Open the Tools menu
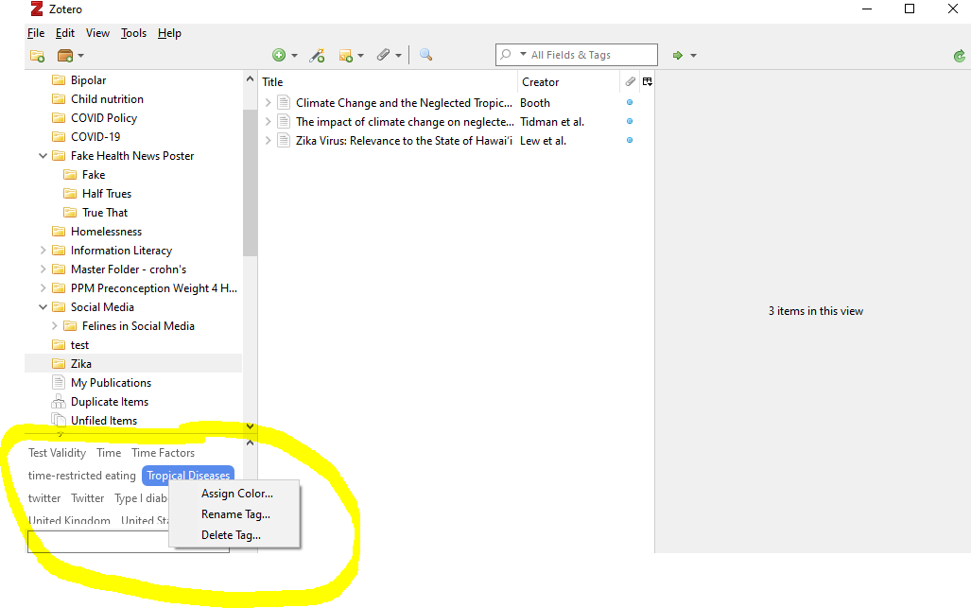Screen dimensions: 971x608 coord(133,33)
